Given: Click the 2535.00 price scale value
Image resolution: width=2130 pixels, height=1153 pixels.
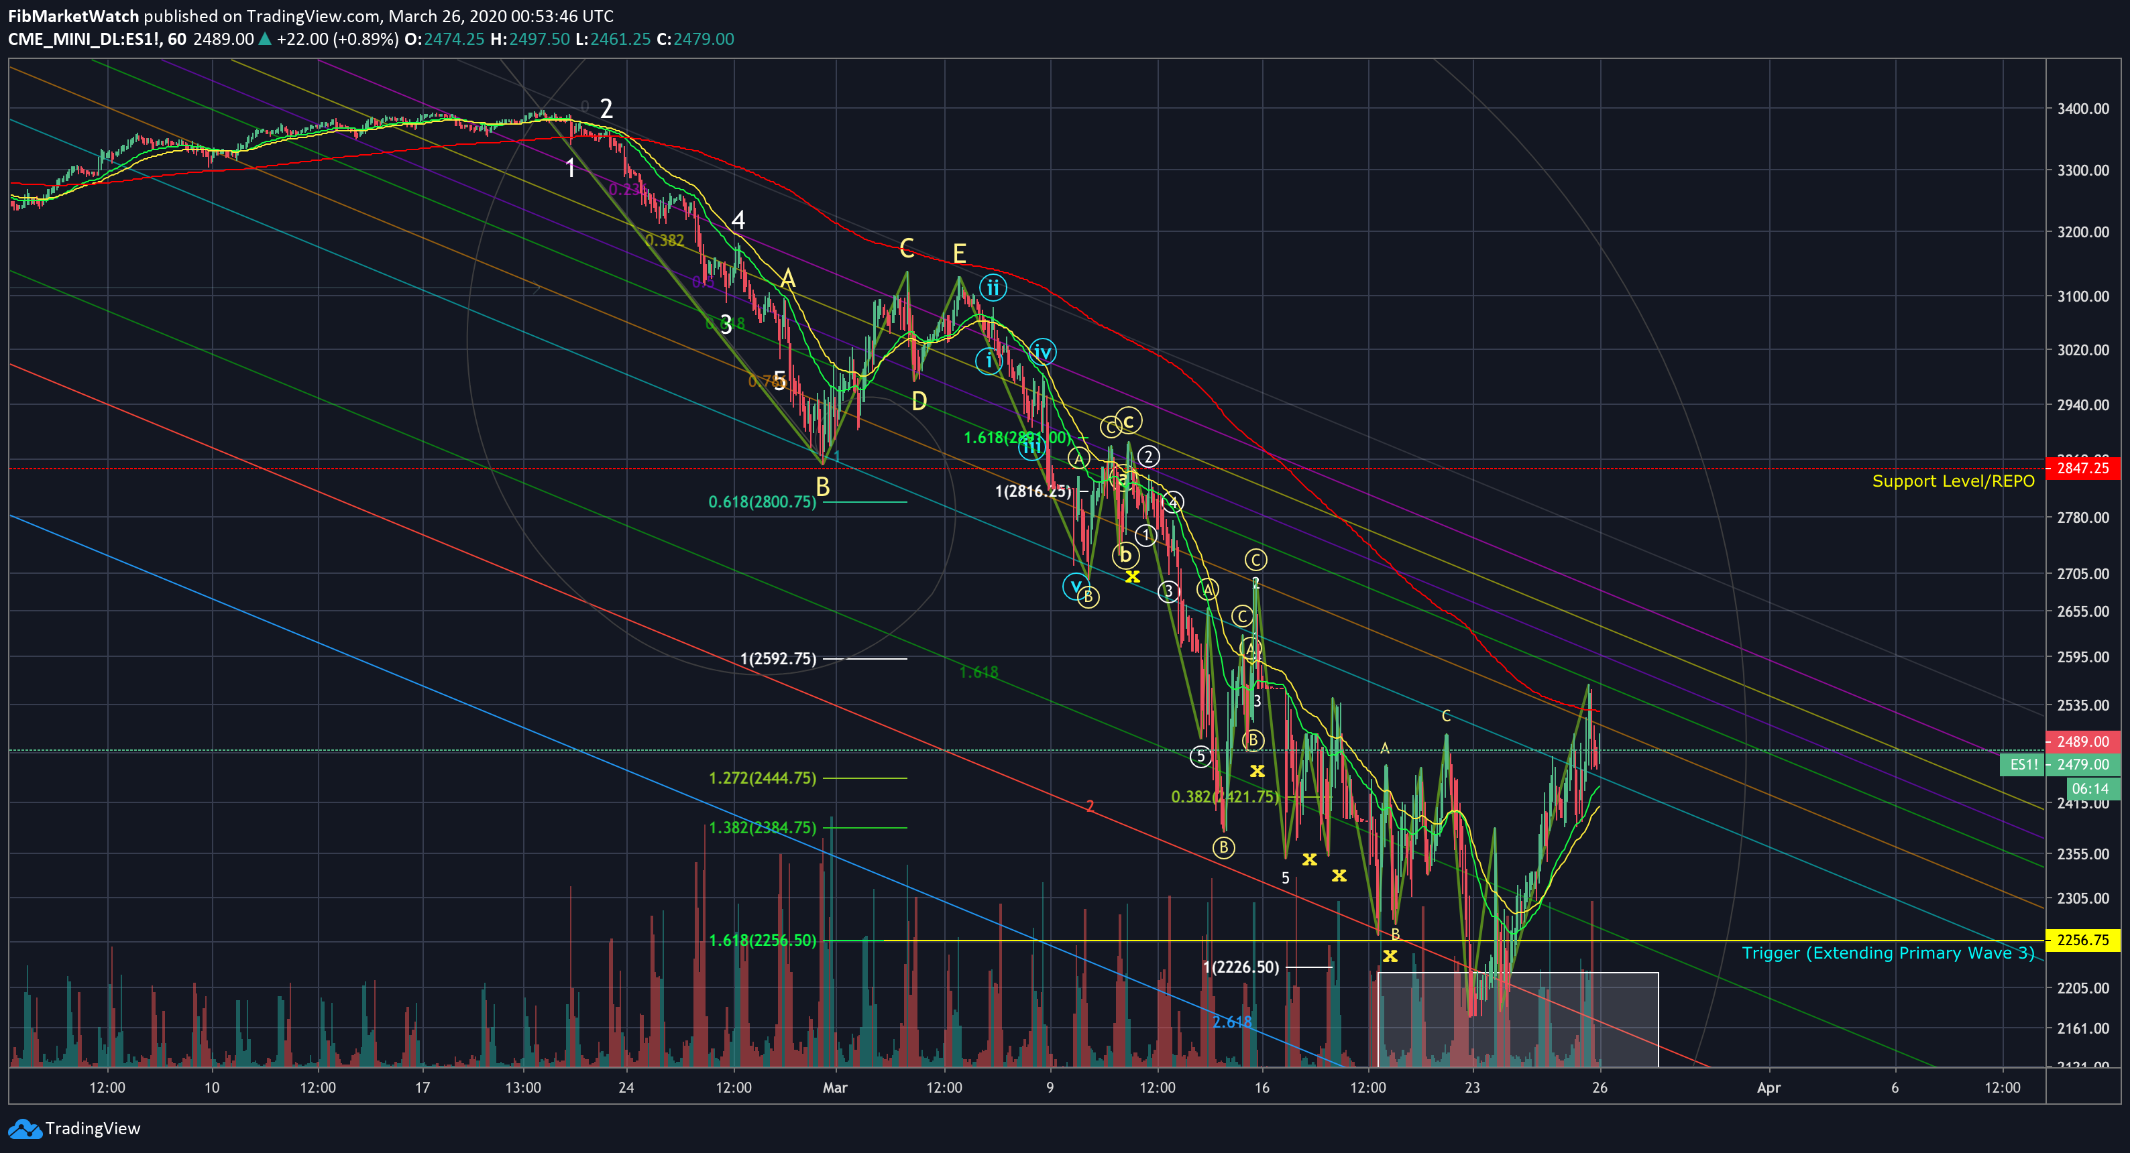Looking at the screenshot, I should tap(2083, 705).
